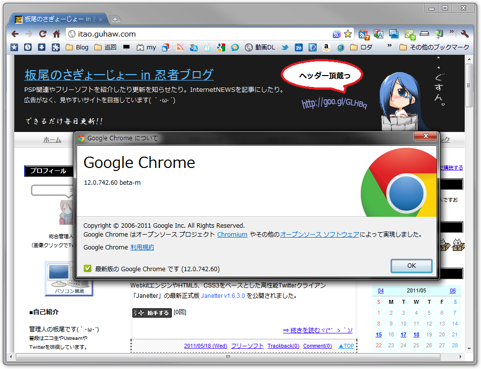Close the current browser tab

click(100, 20)
